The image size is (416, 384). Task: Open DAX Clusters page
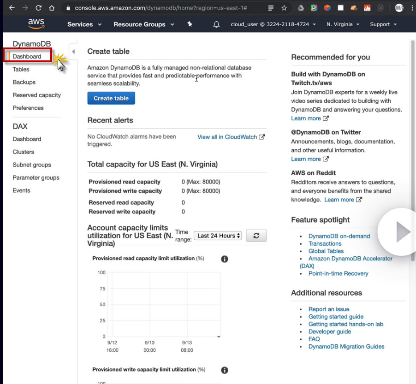24,152
